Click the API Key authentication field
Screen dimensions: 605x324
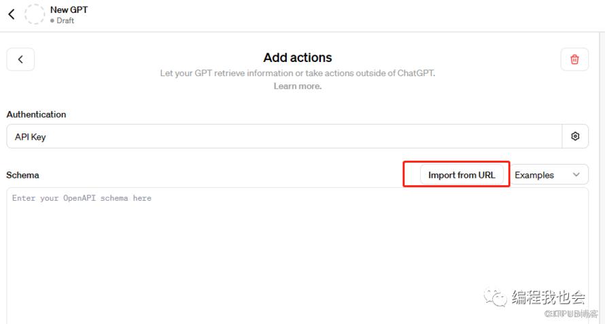[x=284, y=136]
